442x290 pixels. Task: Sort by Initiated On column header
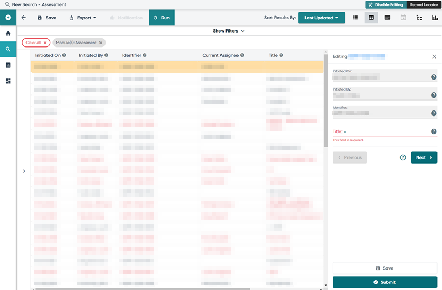tap(48, 55)
